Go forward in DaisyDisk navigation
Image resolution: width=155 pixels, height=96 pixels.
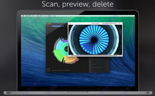click(x=50, y=26)
